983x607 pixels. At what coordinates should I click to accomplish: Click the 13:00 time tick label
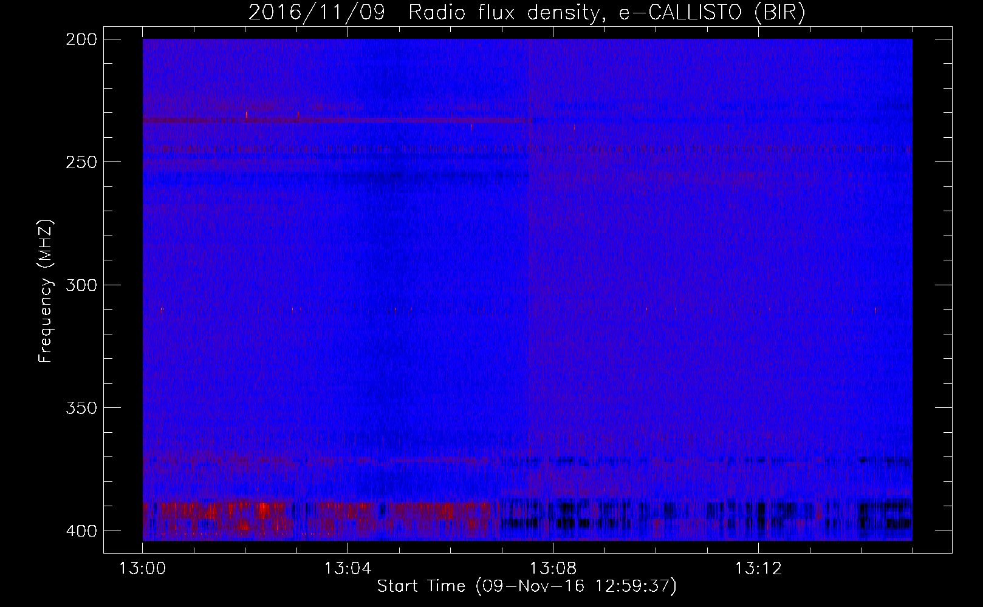[x=142, y=569]
